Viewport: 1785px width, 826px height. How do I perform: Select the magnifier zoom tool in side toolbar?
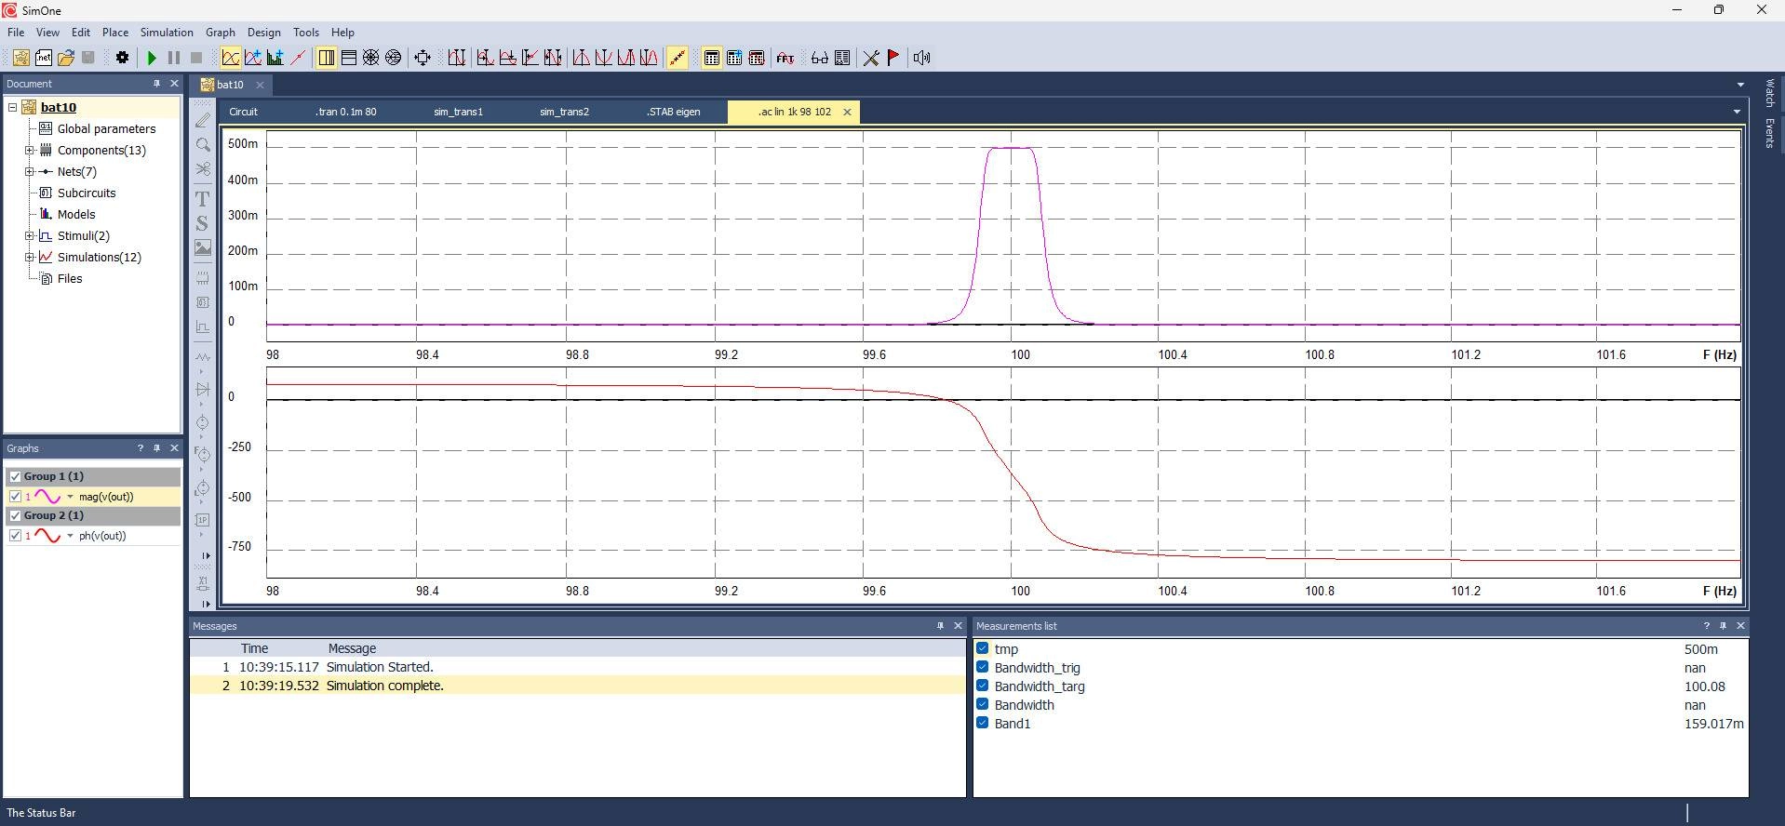[x=202, y=144]
